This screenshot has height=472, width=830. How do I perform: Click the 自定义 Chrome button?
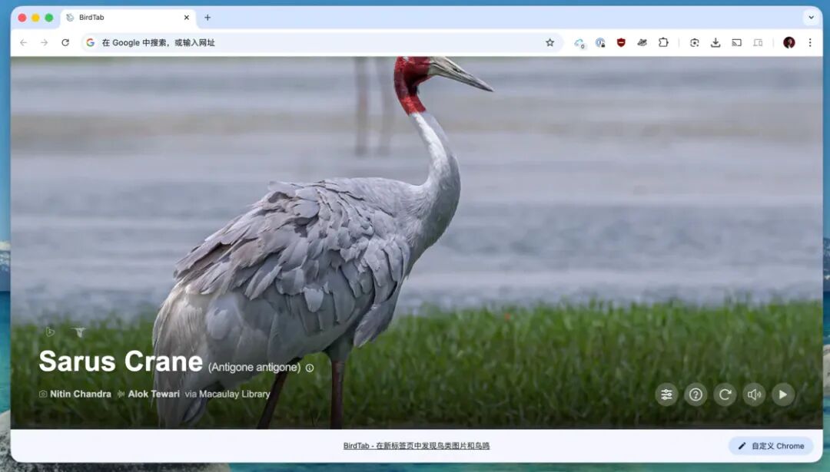[x=772, y=446]
